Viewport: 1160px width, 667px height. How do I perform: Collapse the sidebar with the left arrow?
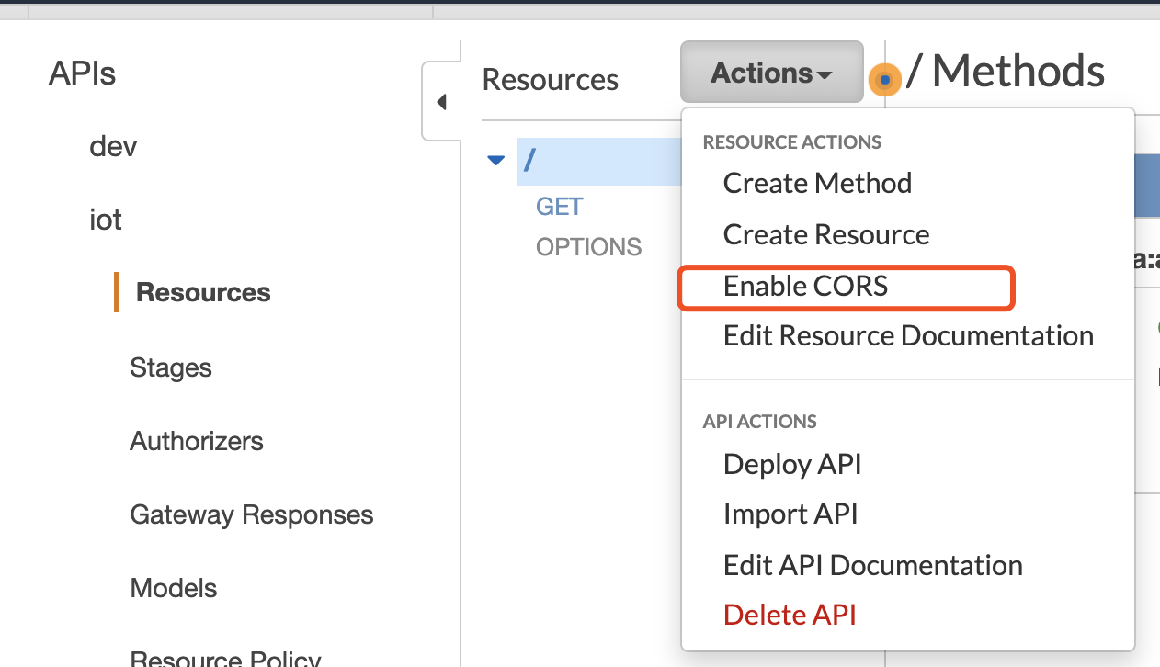[x=441, y=102]
